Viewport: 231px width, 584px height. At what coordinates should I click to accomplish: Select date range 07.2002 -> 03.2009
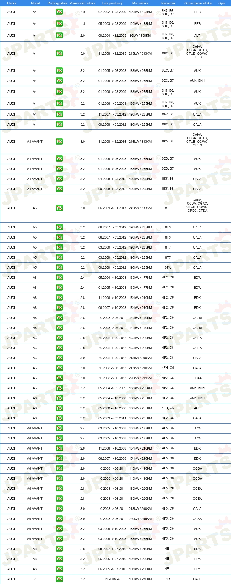tap(112, 12)
